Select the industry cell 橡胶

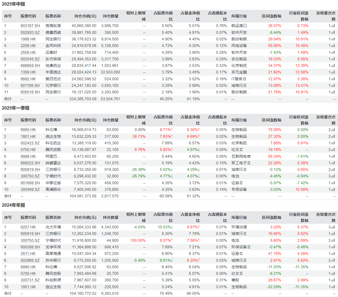[235, 280]
